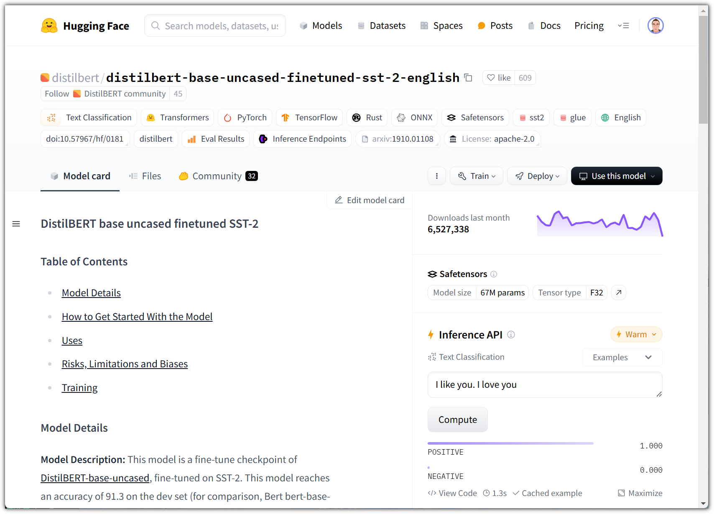Screen dimensions: 714x514
Task: Click the Compute button
Action: click(458, 420)
